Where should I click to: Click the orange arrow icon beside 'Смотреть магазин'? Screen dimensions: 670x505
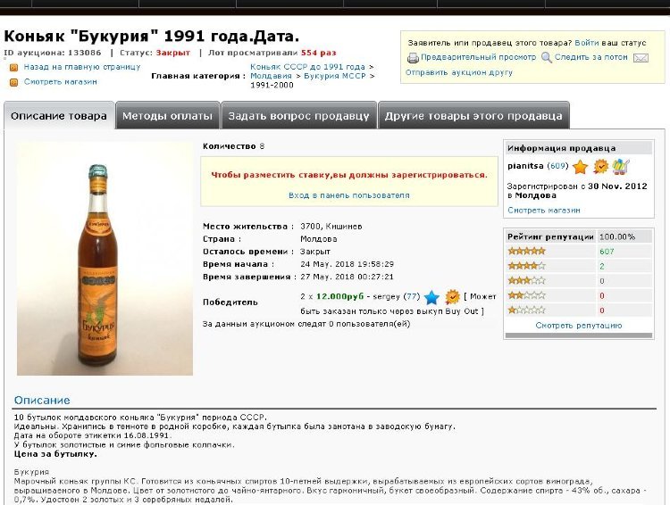[13, 82]
